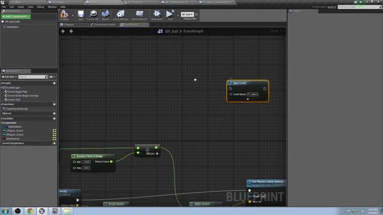Select ConstructionScript under Functions

17,109
